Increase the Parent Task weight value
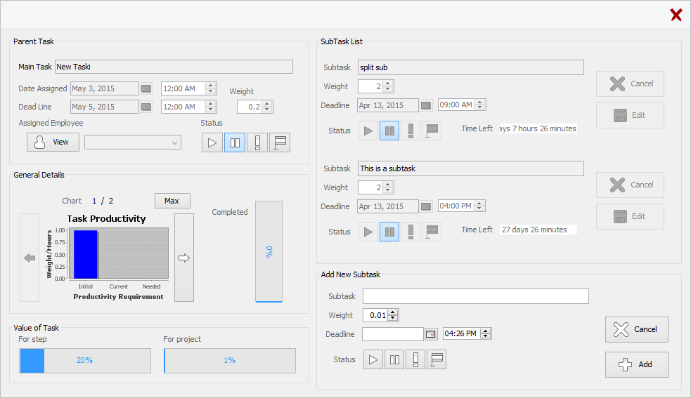Screen dimensions: 691x398 click(268, 104)
